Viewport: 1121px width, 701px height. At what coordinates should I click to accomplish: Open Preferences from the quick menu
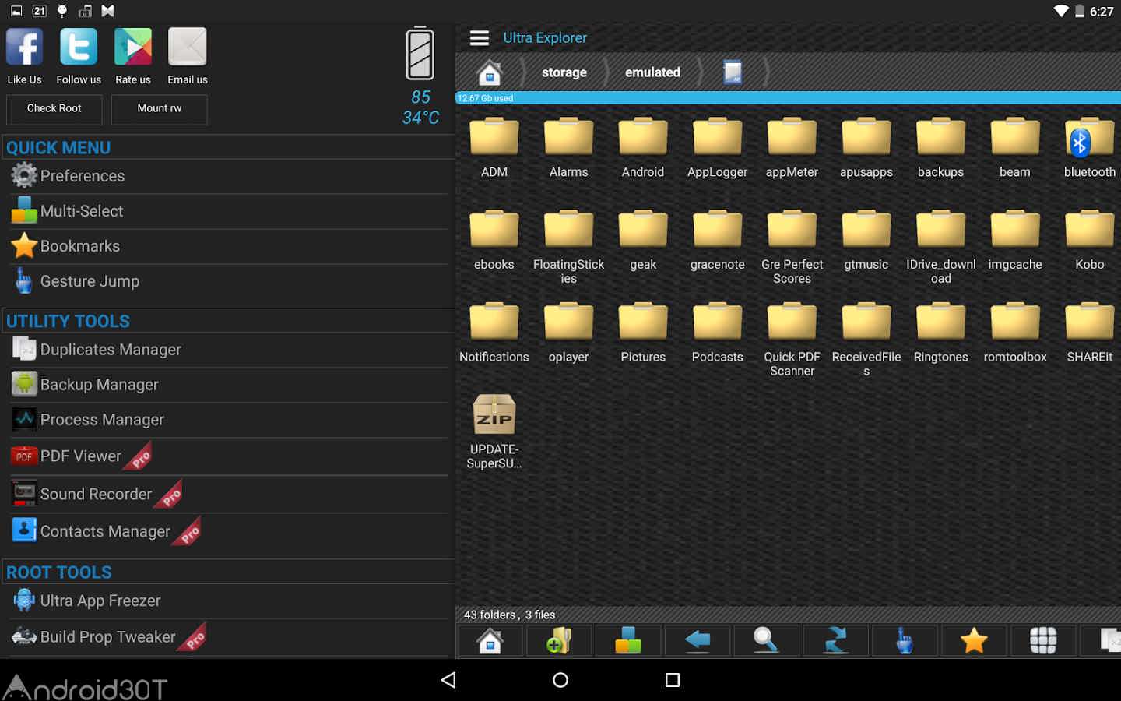(228, 176)
